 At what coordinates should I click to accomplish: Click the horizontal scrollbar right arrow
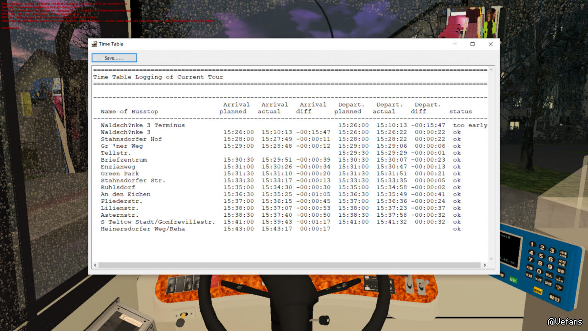[x=484, y=265]
